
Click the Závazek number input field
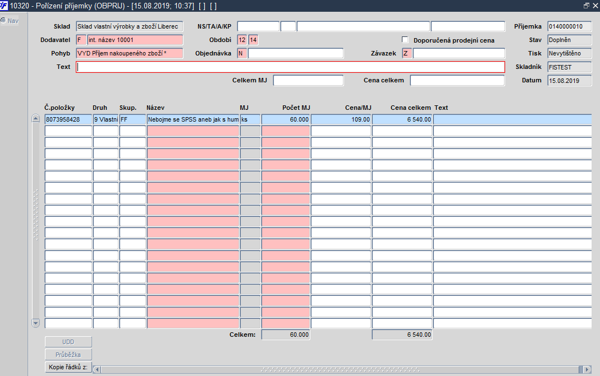(x=459, y=53)
